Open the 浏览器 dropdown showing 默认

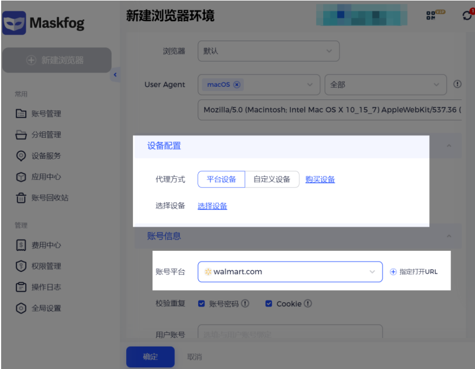point(268,51)
